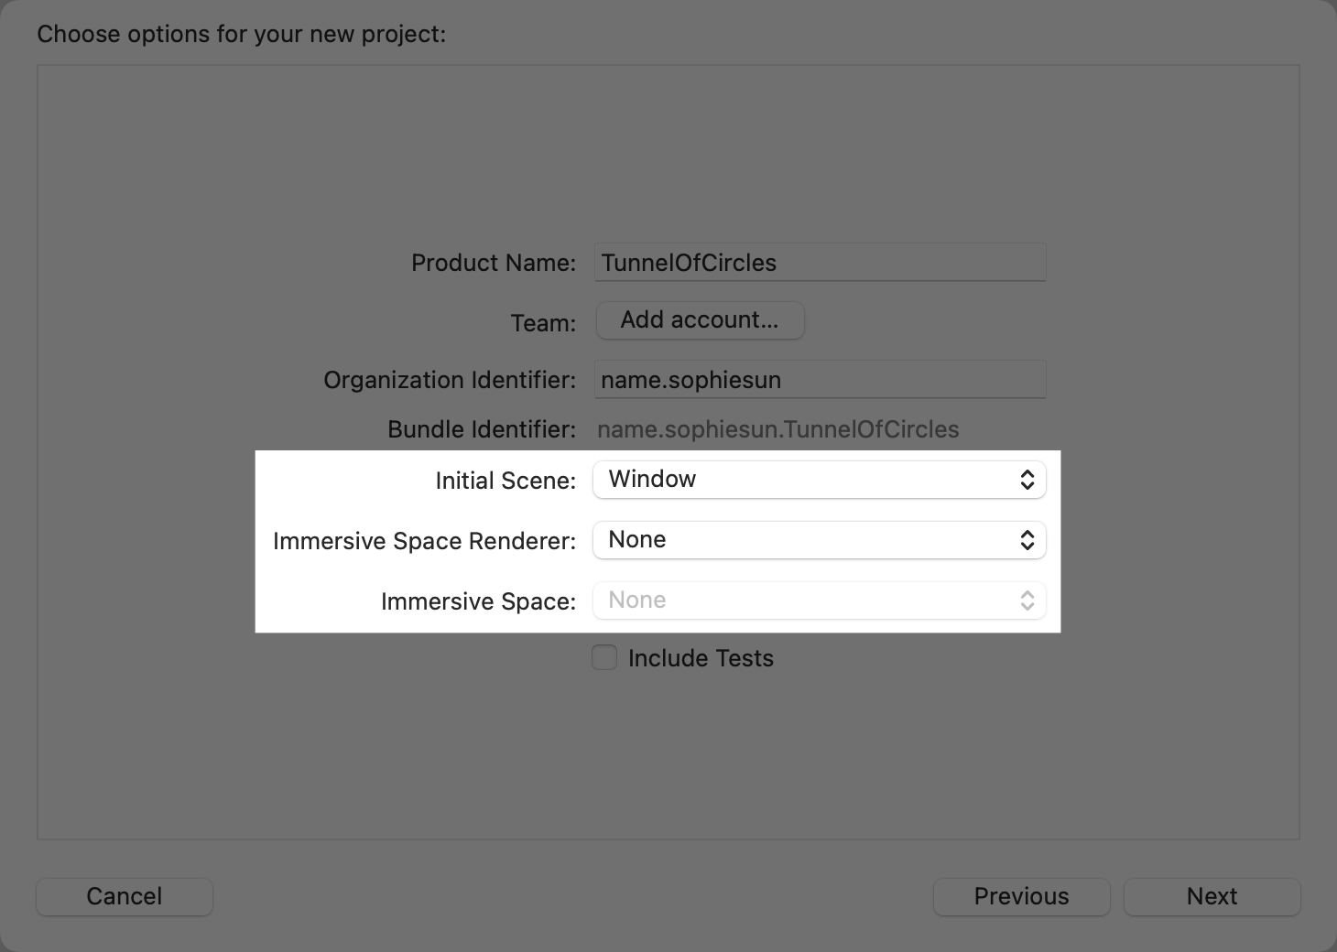Click the Bundle Identifier value text
The width and height of the screenshot is (1337, 952).
point(777,428)
